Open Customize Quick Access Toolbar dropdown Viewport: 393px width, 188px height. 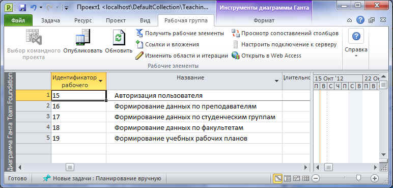click(66, 8)
